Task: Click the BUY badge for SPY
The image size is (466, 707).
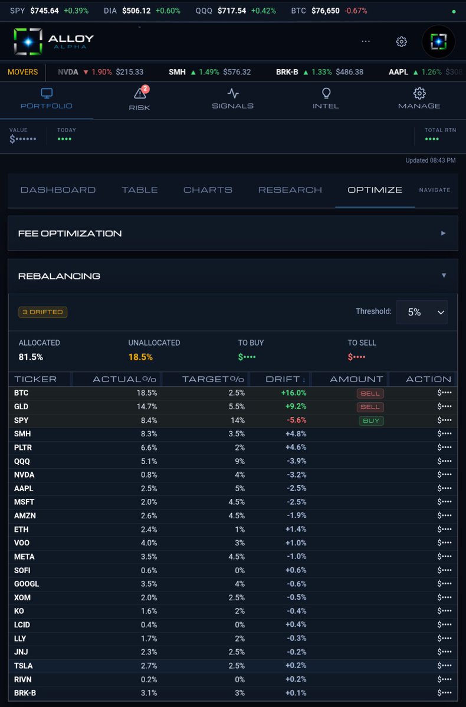Action: tap(371, 420)
